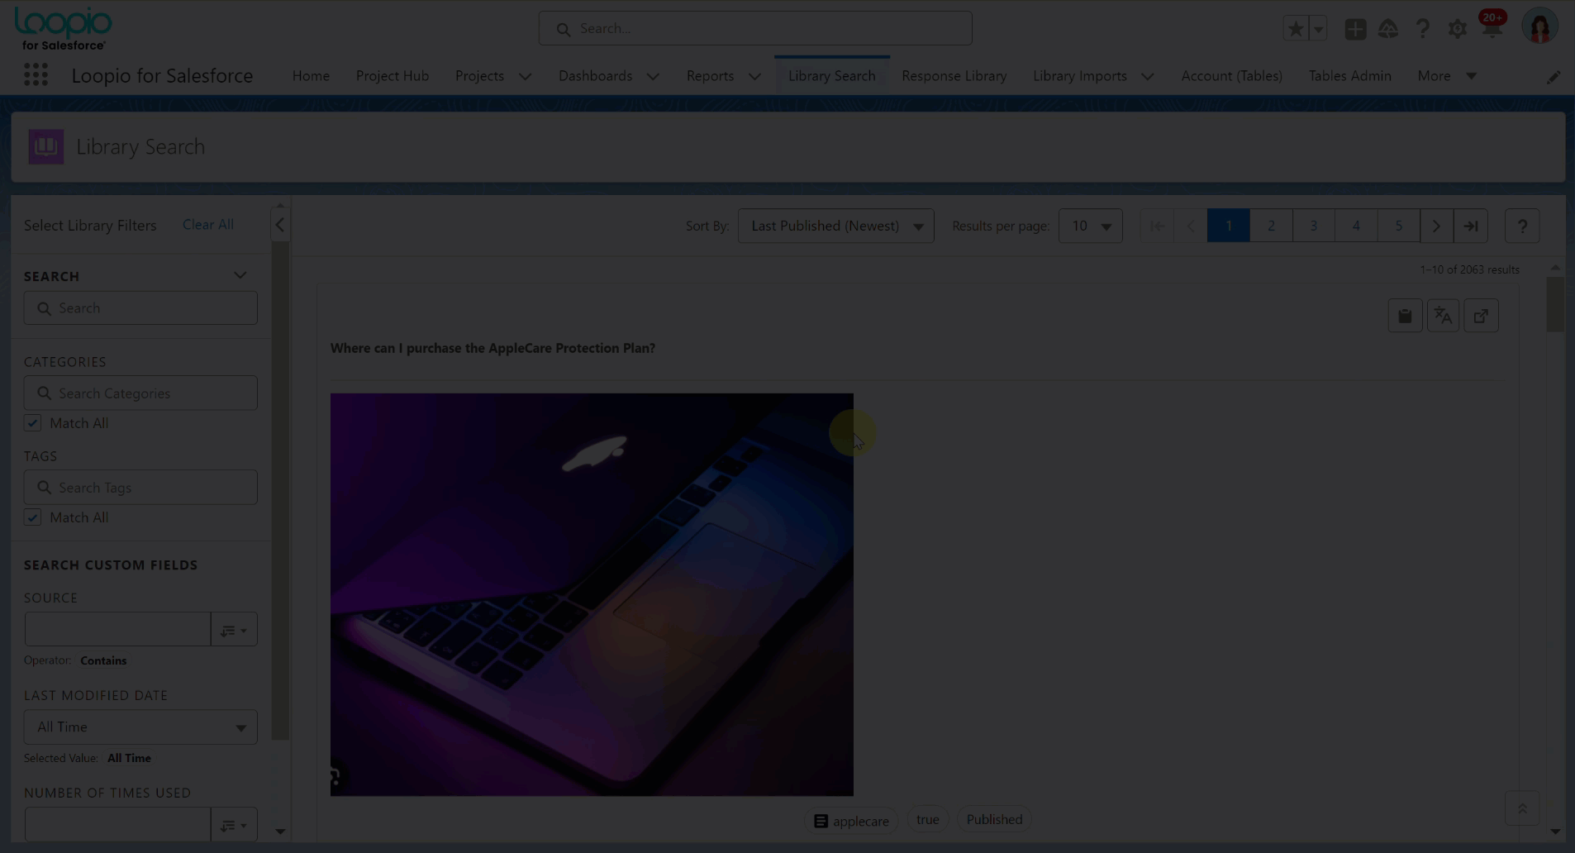
Task: Select current page 1 button
Action: point(1228,226)
